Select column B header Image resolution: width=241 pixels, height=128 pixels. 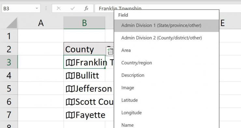pyautogui.click(x=84, y=23)
